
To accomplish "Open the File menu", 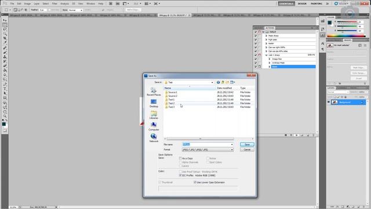I will [x=12, y=3].
